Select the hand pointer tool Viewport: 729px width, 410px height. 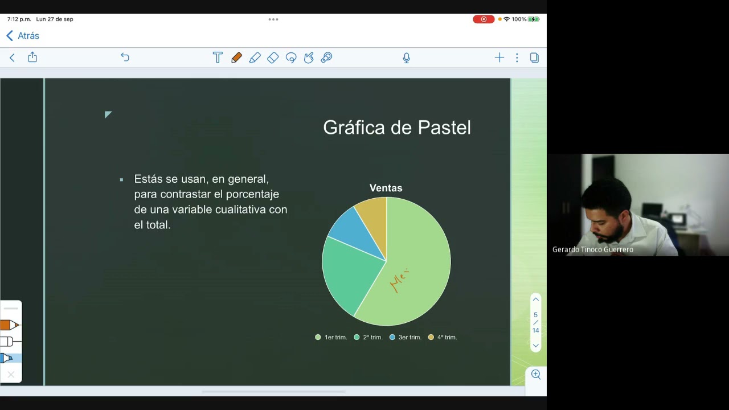coord(309,58)
